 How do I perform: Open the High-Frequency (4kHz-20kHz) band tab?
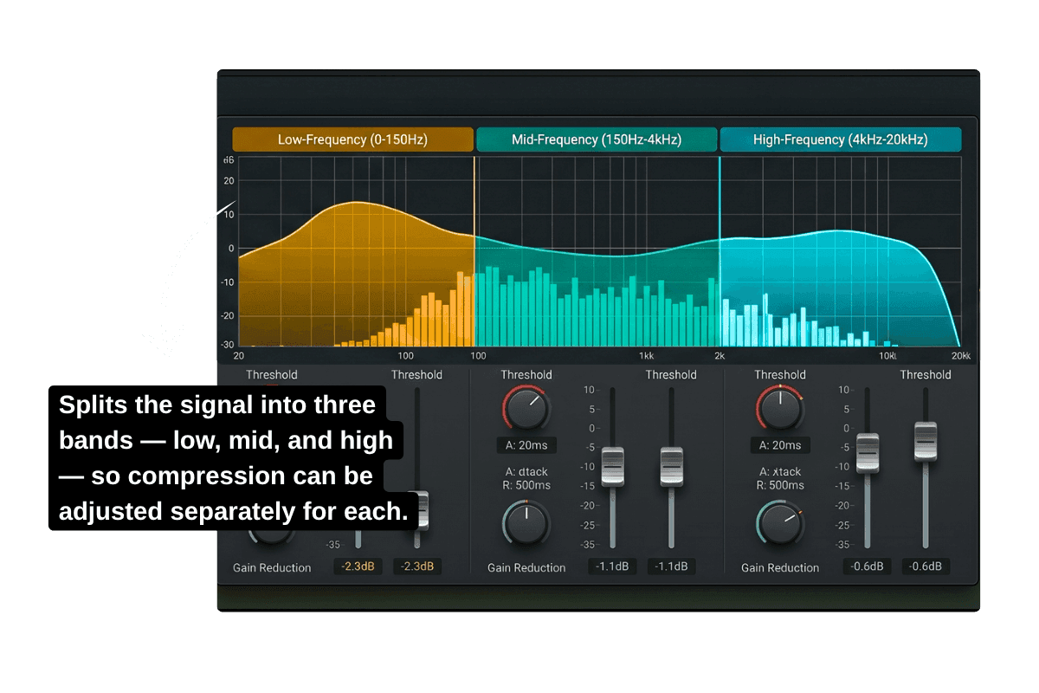(x=841, y=139)
